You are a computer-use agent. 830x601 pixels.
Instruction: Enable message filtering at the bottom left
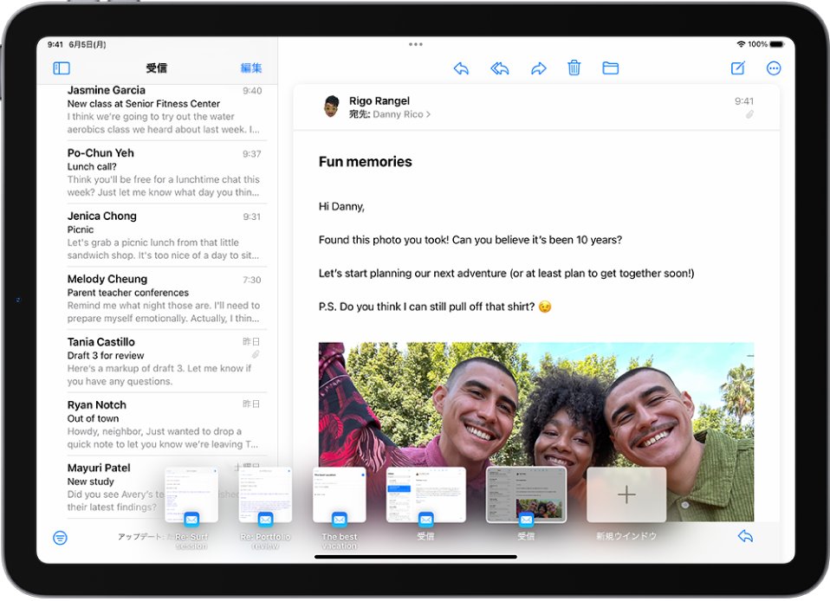[59, 538]
